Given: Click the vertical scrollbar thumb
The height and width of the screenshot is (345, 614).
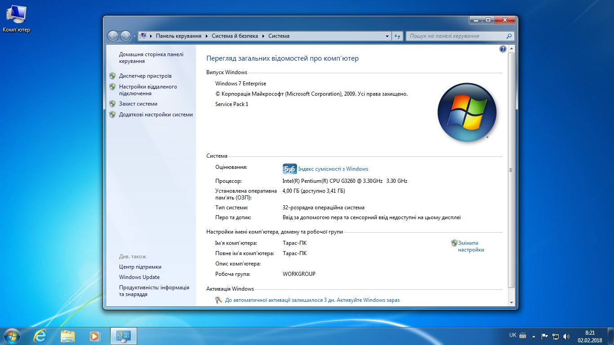Looking at the screenshot, I should coord(511,170).
